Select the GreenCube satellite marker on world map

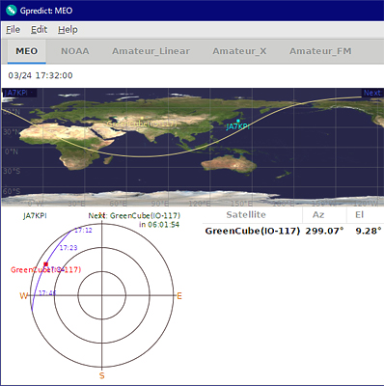pyautogui.click(x=142, y=119)
